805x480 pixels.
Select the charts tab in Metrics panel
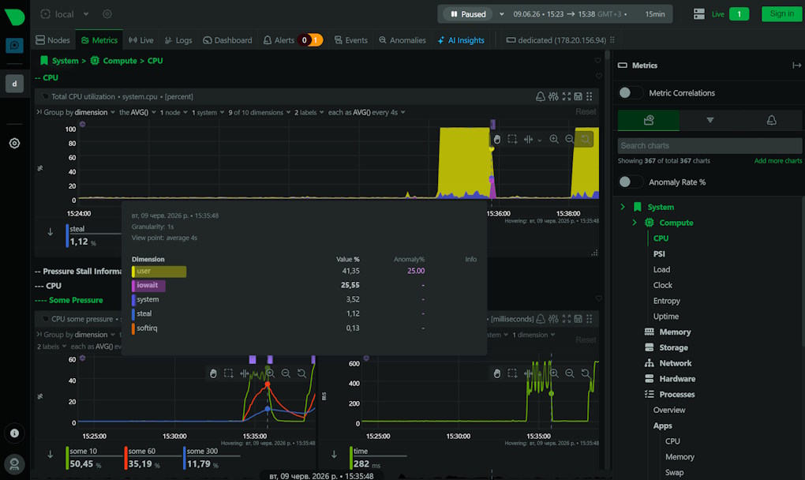point(649,120)
